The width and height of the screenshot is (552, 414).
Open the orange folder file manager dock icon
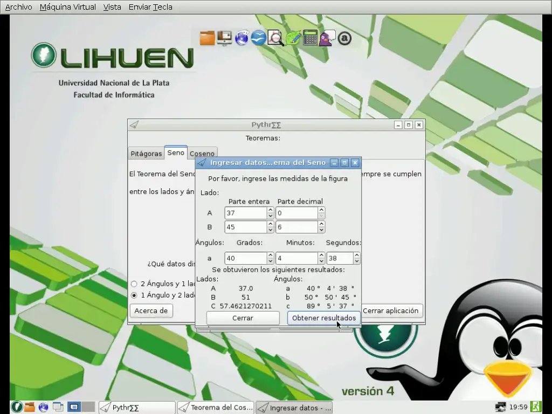tap(208, 38)
